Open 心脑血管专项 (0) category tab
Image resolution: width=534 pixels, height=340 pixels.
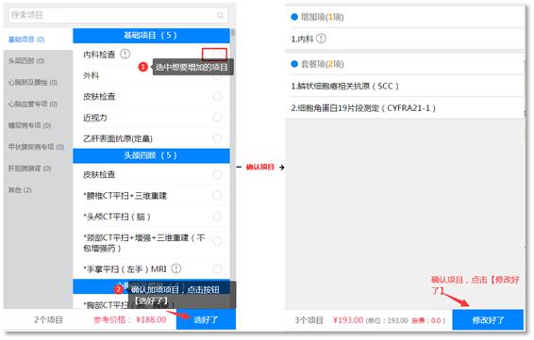click(38, 104)
